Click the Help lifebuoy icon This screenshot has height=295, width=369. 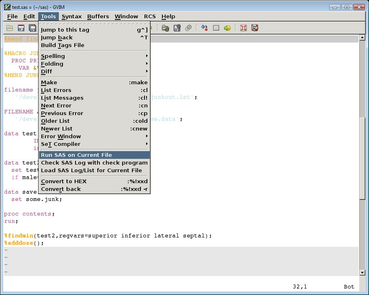pyautogui.click(x=243, y=28)
